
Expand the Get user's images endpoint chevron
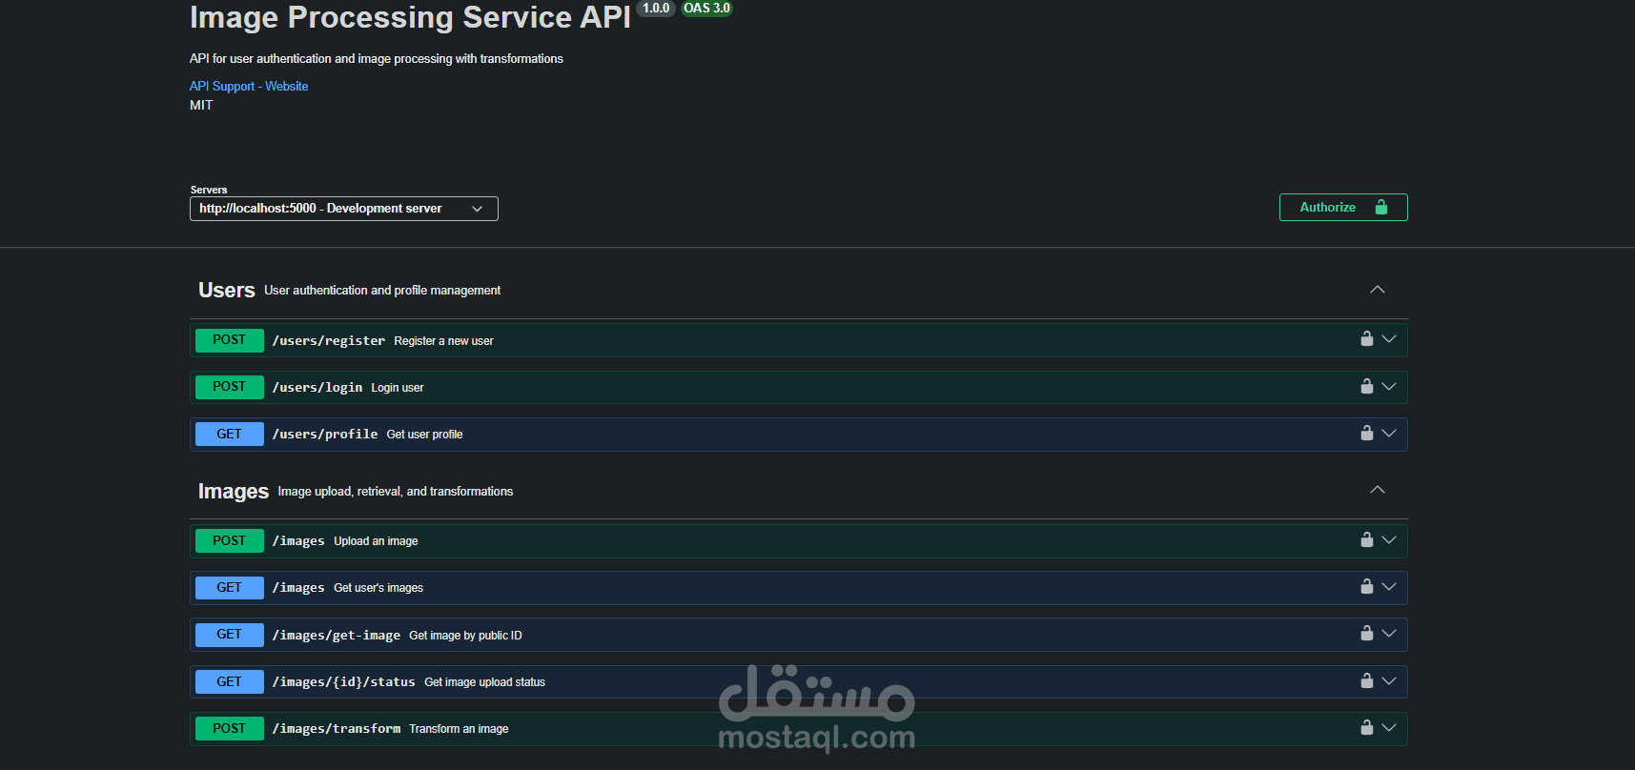[1389, 587]
